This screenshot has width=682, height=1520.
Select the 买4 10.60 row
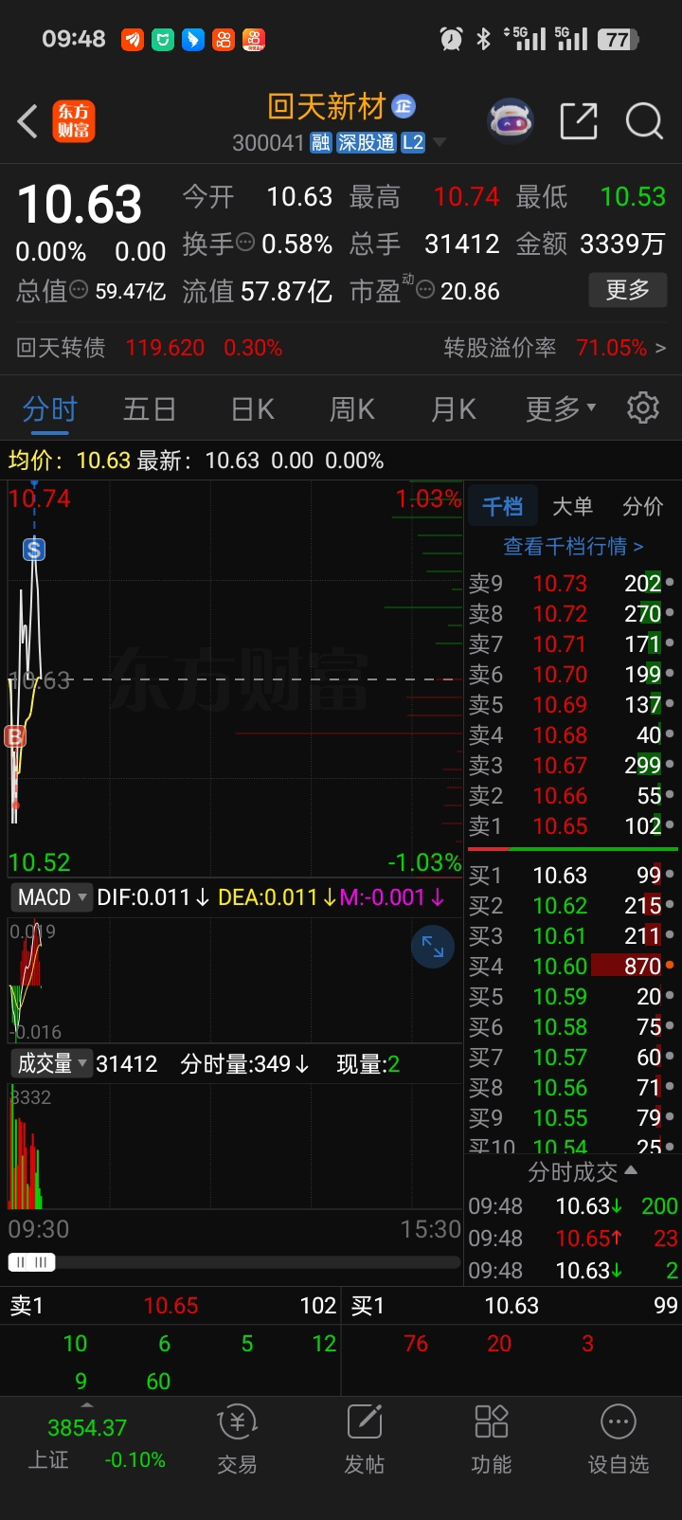572,966
